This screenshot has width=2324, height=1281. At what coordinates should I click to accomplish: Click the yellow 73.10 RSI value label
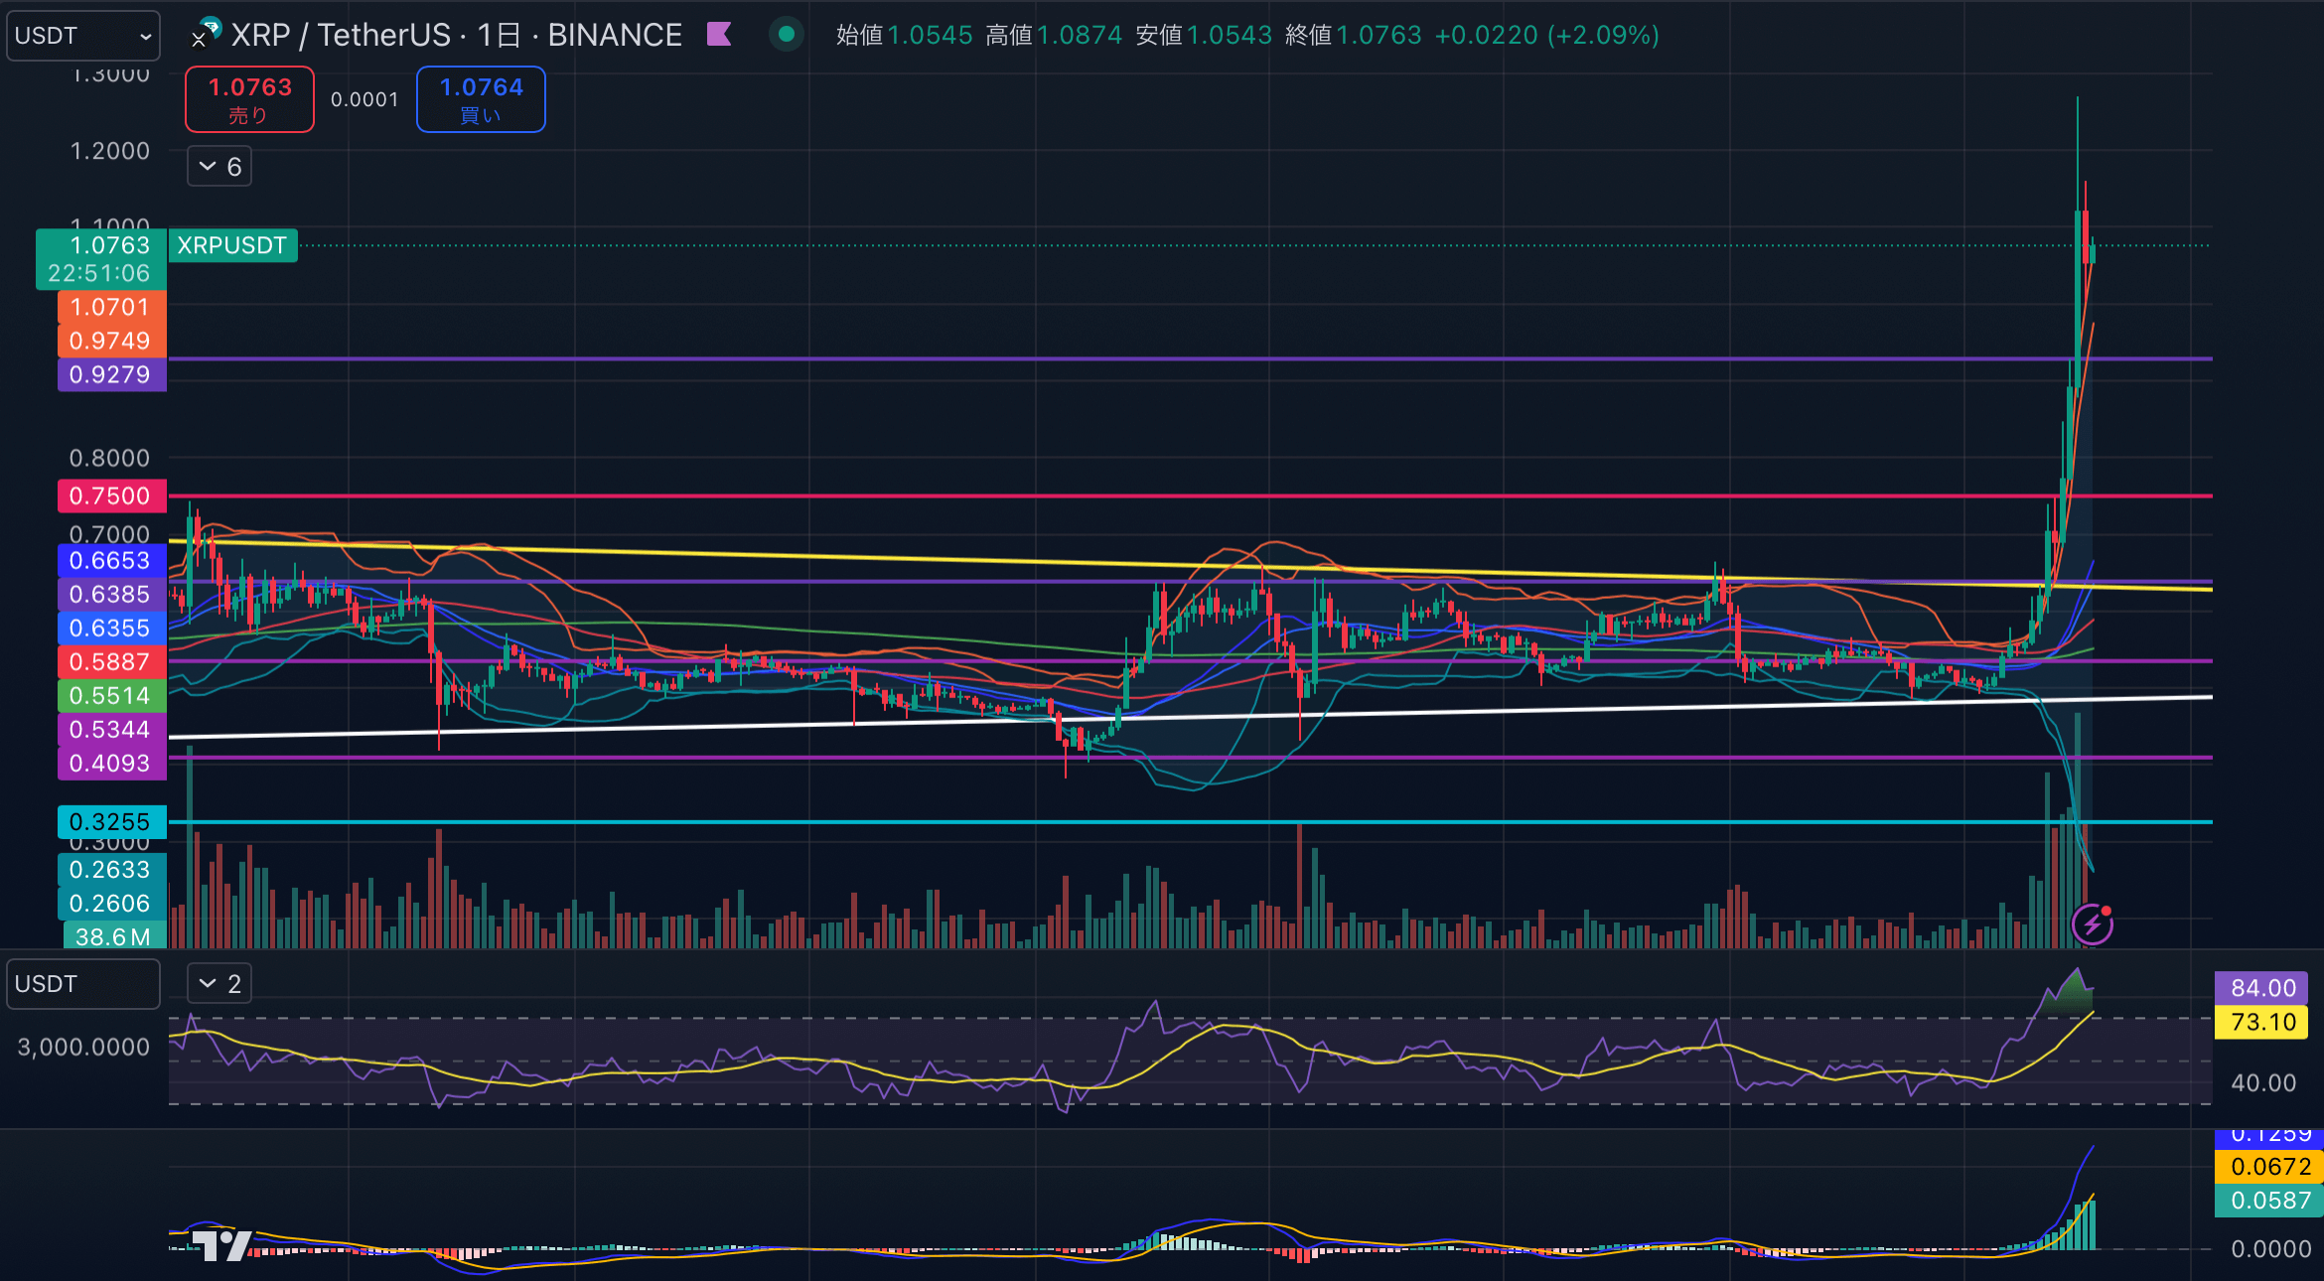(x=2262, y=1022)
